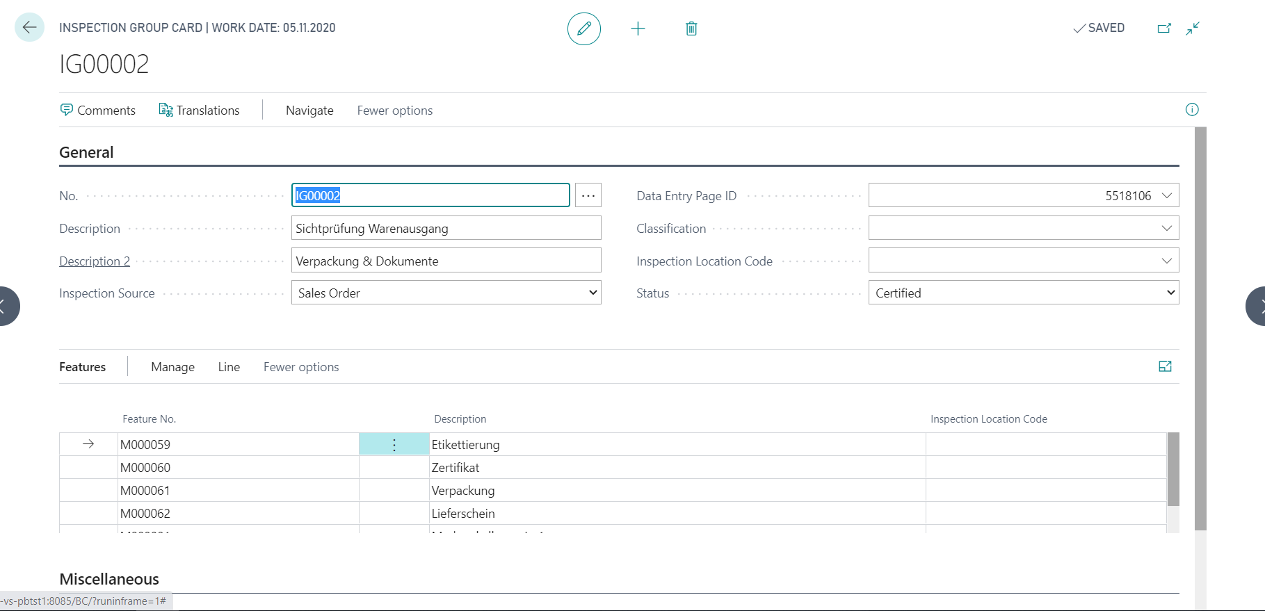Open the Navigate menu
Image resolution: width=1265 pixels, height=611 pixels.
(x=309, y=111)
